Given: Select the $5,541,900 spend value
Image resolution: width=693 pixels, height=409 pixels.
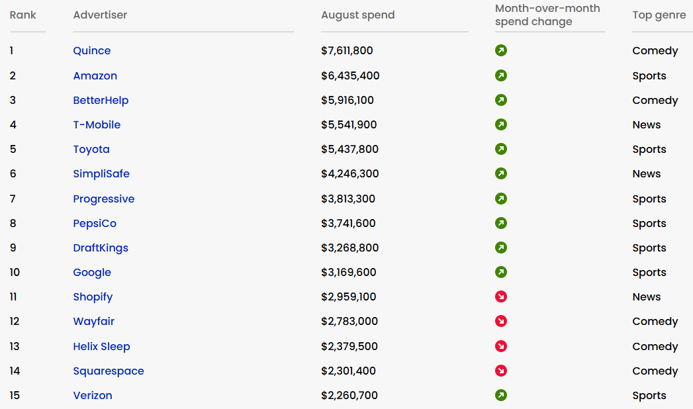Looking at the screenshot, I should pyautogui.click(x=349, y=124).
